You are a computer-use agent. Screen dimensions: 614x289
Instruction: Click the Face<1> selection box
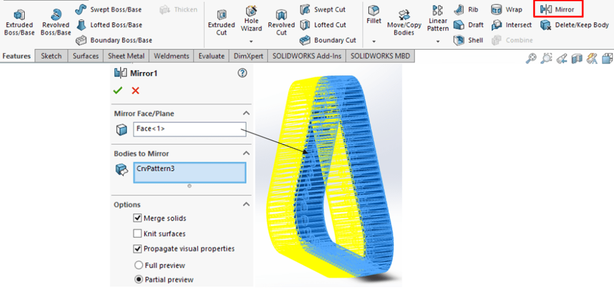click(x=189, y=129)
